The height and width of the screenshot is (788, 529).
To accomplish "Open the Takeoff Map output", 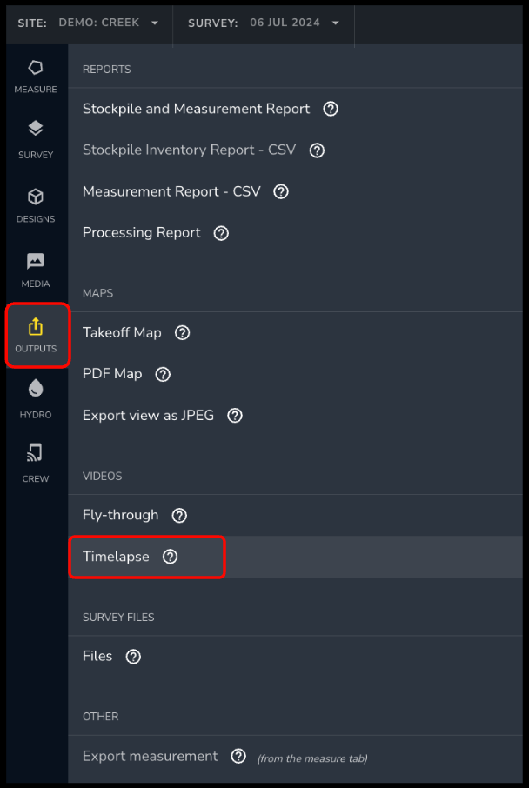I will [122, 333].
